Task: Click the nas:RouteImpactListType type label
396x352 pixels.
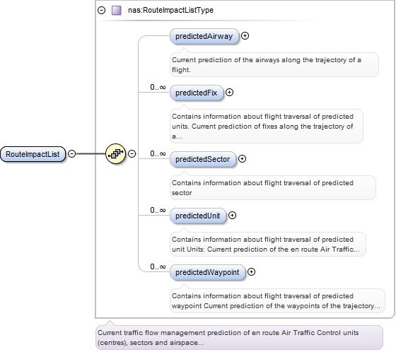Action: (x=170, y=10)
